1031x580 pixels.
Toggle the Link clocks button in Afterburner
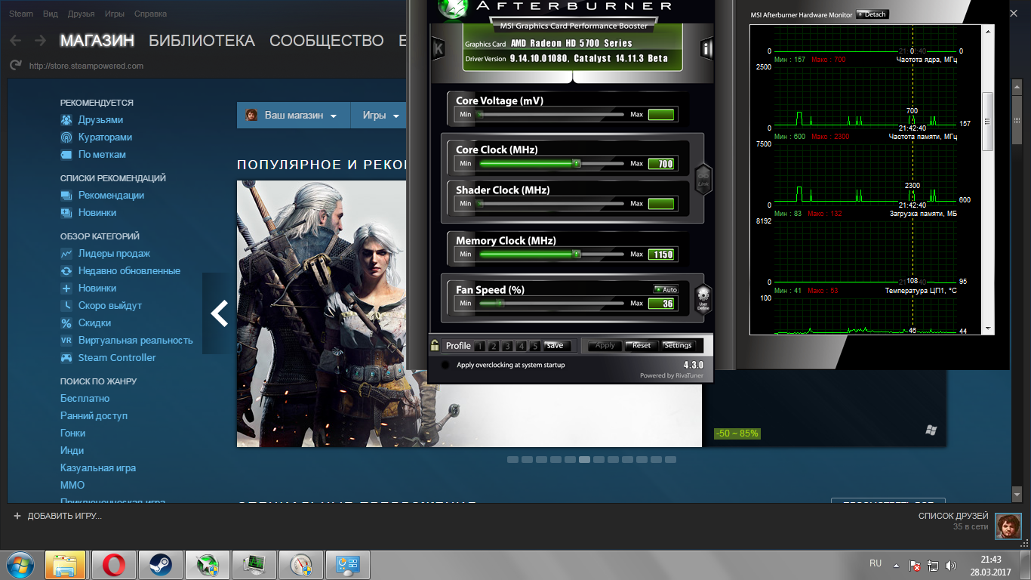[703, 180]
